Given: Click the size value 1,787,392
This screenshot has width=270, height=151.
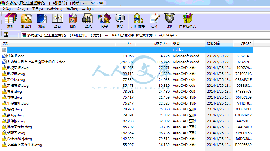Looking at the screenshot, I should coord(126,62).
